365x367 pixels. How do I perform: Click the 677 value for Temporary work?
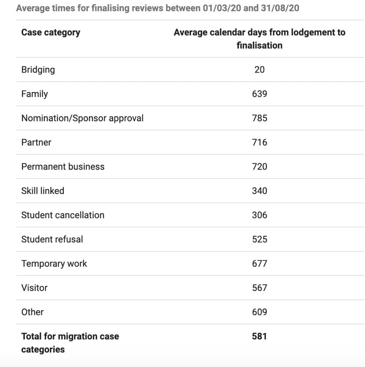[260, 264]
